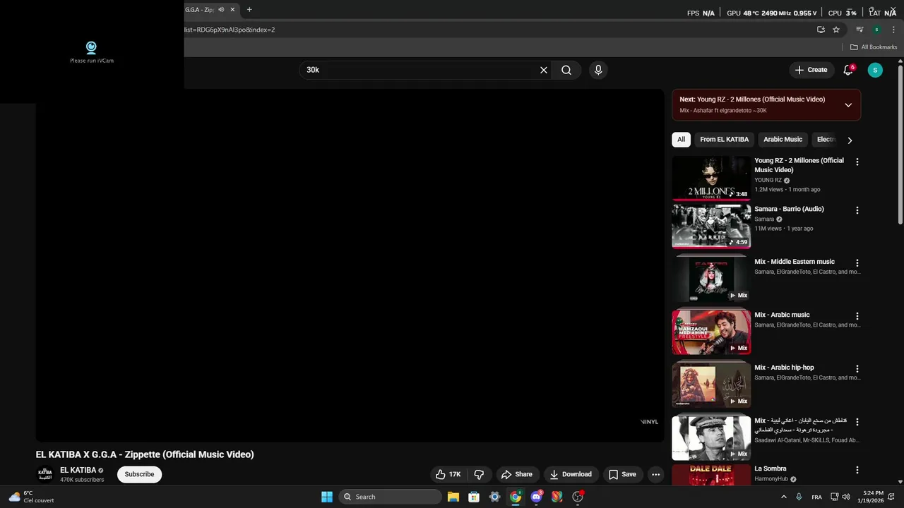Open options for Samara Barrio video

[857, 210]
